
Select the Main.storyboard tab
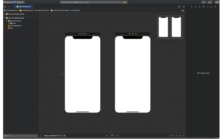pyautogui.click(x=23, y=7)
